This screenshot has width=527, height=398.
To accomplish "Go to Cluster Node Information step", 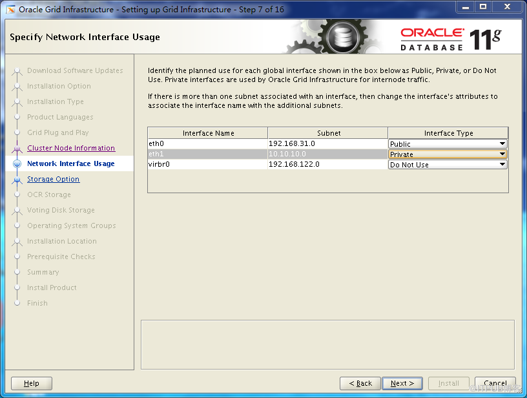I will click(x=71, y=149).
